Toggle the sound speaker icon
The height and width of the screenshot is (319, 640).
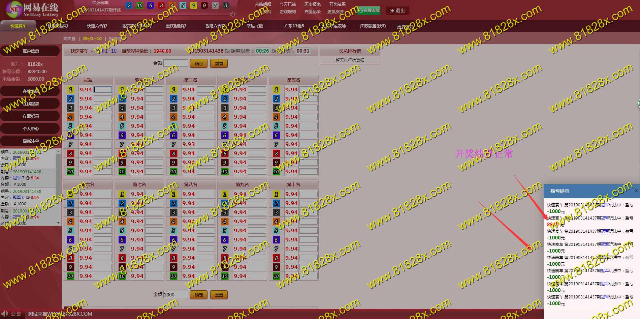click(x=232, y=14)
